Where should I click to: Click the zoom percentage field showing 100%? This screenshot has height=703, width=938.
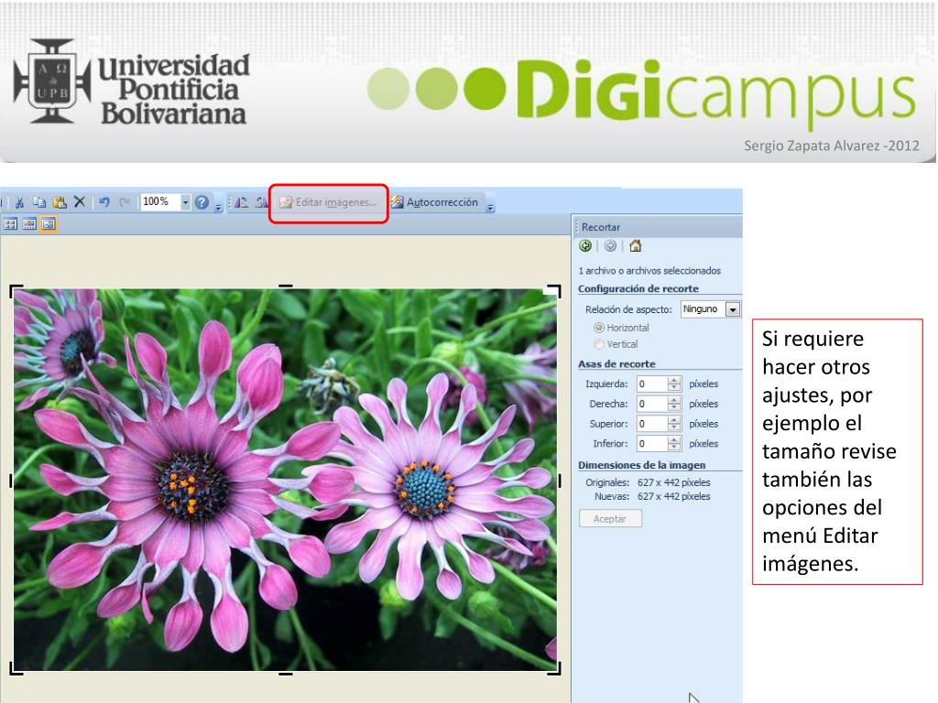point(159,202)
